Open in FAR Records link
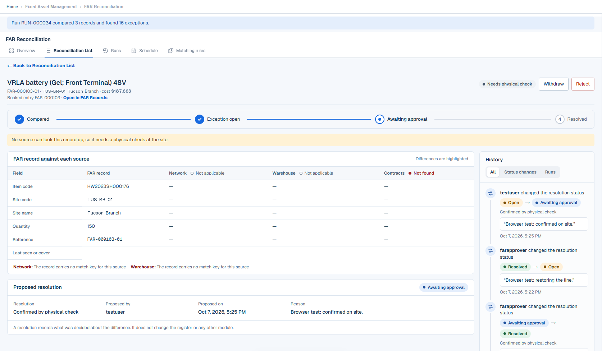Screen dimensions: 602x351 click(x=85, y=98)
